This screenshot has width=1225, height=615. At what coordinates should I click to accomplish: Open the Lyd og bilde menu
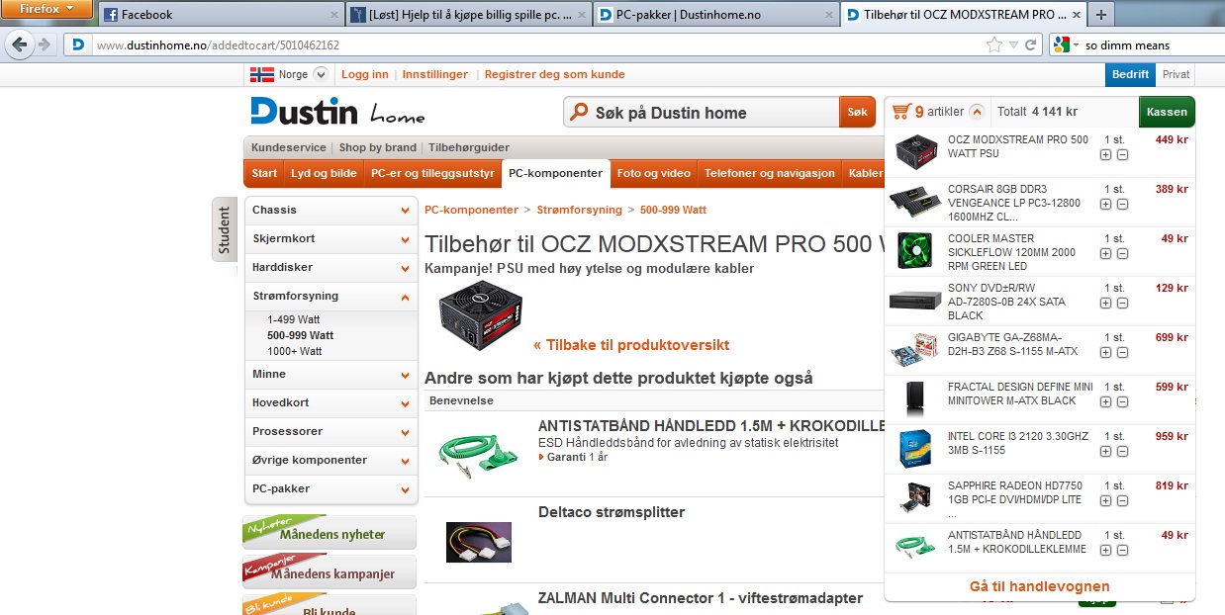(324, 173)
